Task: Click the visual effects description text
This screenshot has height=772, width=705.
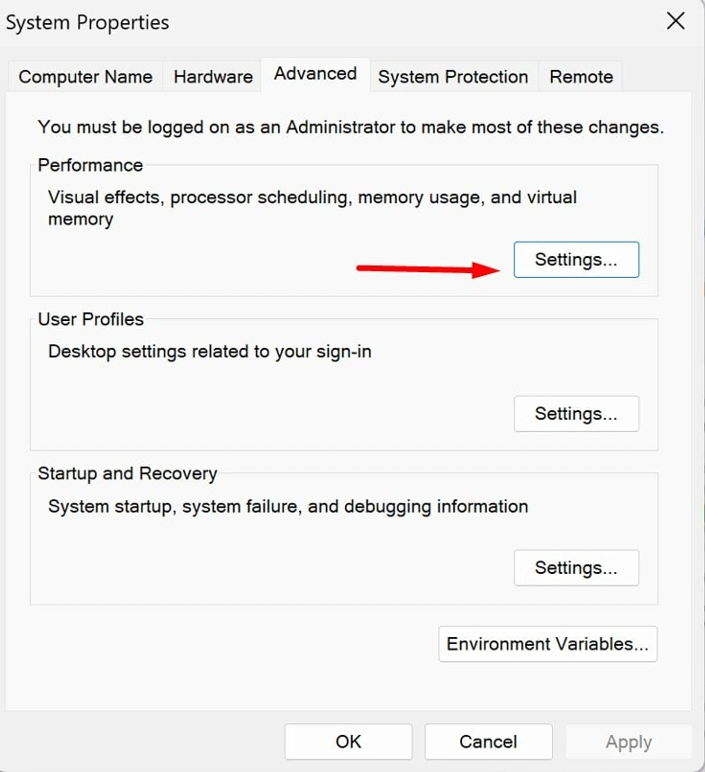Action: click(312, 208)
